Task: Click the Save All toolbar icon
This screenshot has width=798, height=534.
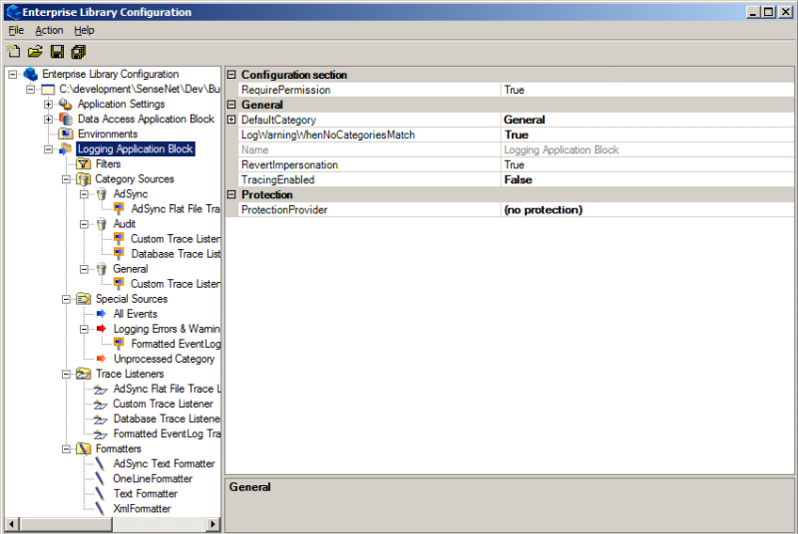Action: 79,52
